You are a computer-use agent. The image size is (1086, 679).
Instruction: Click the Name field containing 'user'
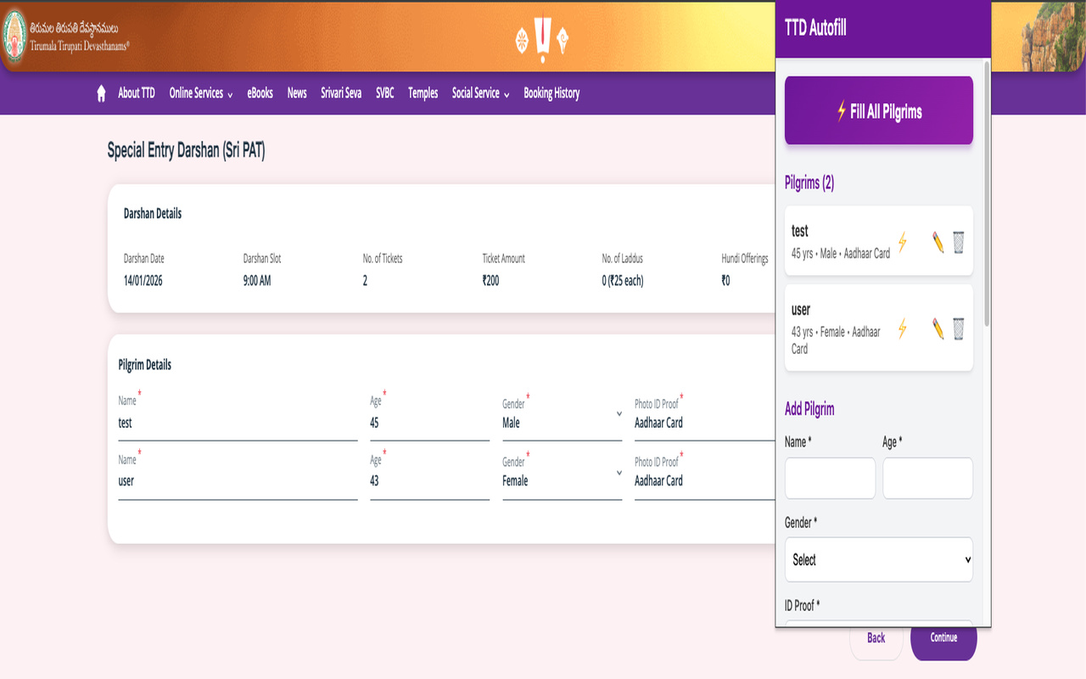(238, 481)
